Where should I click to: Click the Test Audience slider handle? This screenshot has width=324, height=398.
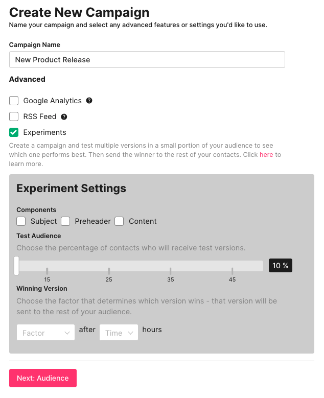point(17,266)
